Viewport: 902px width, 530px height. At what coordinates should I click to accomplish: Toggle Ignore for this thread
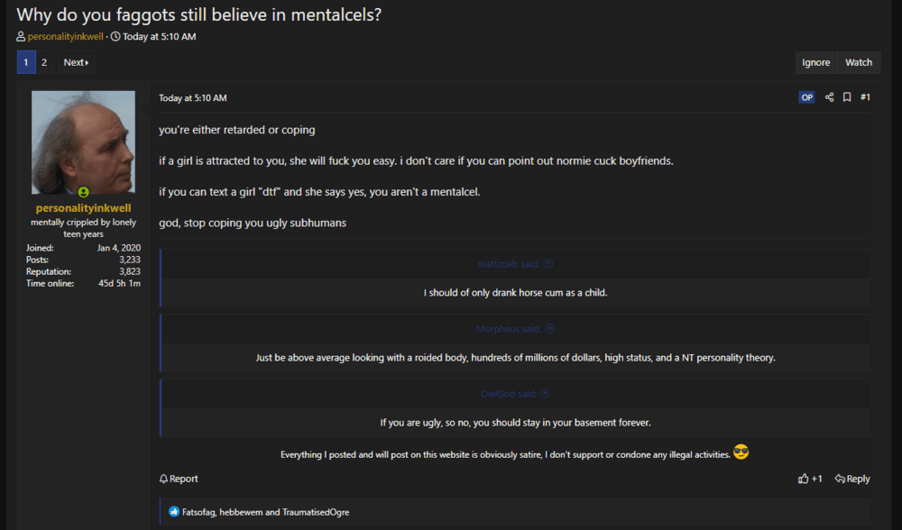(815, 62)
